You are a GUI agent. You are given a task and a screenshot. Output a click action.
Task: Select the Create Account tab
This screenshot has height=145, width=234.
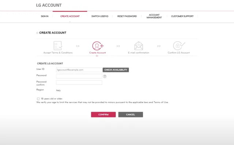pyautogui.click(x=70, y=16)
